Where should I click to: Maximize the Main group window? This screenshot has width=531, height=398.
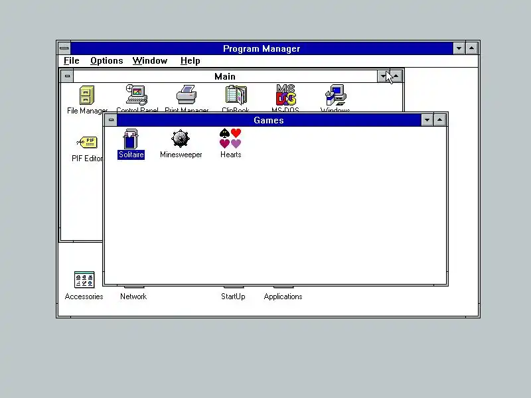(396, 76)
